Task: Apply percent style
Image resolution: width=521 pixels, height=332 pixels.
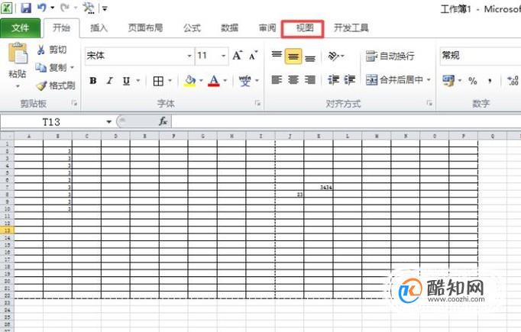Action: click(x=472, y=80)
